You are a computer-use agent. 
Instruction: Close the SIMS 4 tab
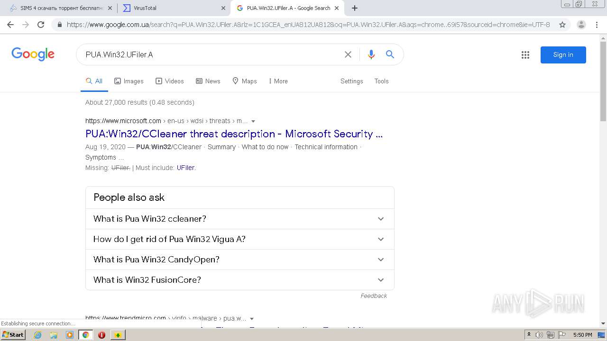(x=110, y=8)
